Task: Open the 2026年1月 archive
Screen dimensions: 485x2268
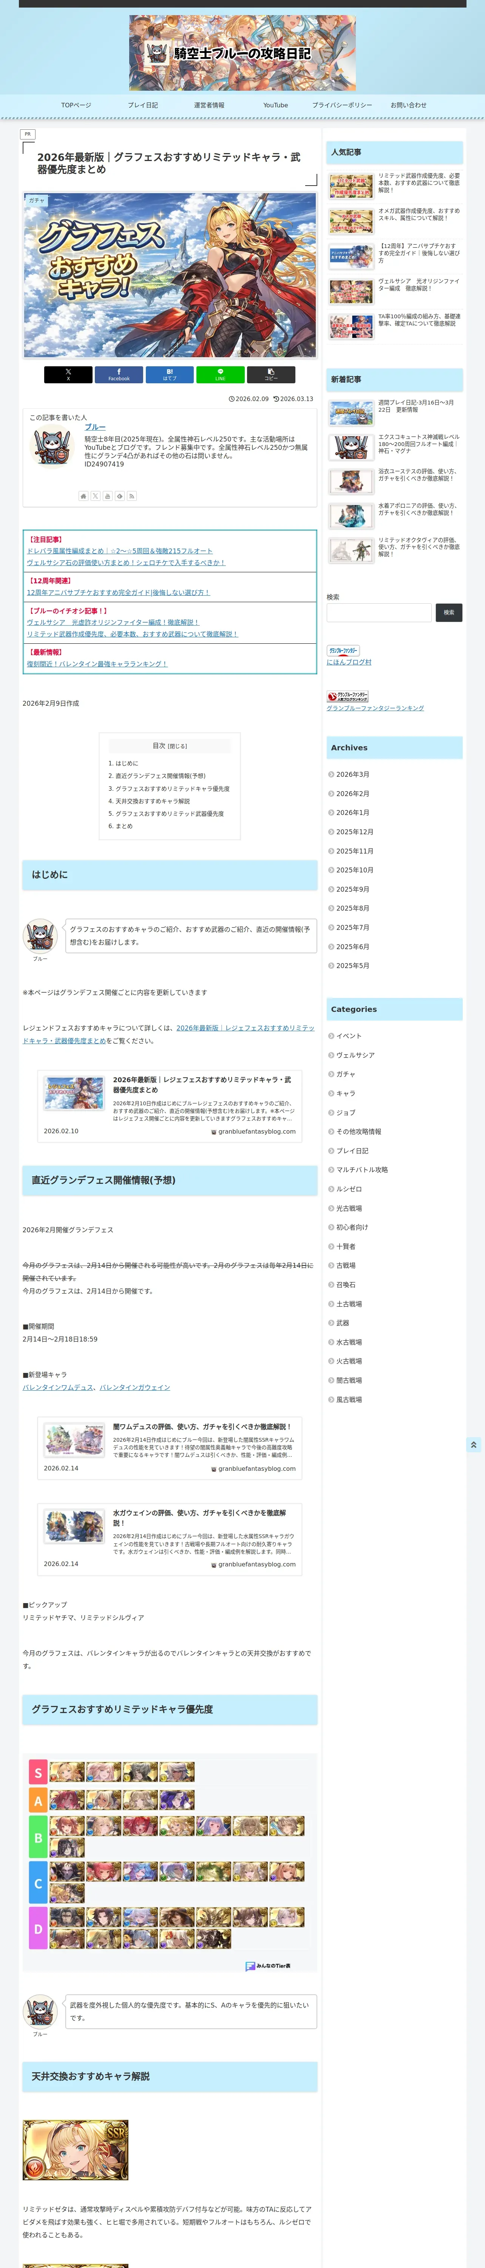Action: 353,813
